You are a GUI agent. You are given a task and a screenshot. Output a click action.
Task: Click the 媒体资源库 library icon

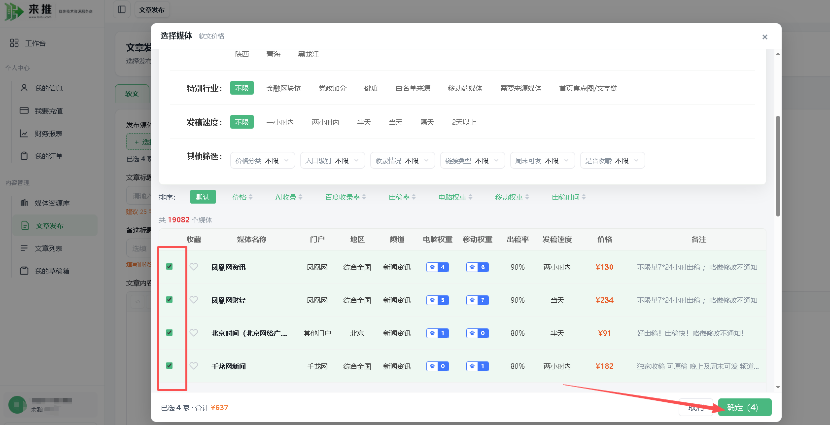point(24,203)
